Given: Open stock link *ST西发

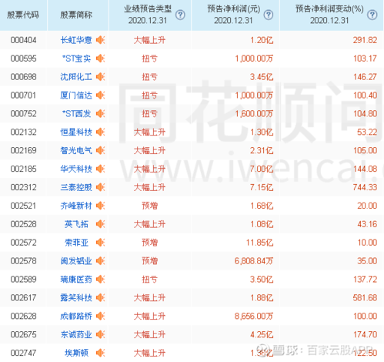Looking at the screenshot, I should (x=76, y=113).
